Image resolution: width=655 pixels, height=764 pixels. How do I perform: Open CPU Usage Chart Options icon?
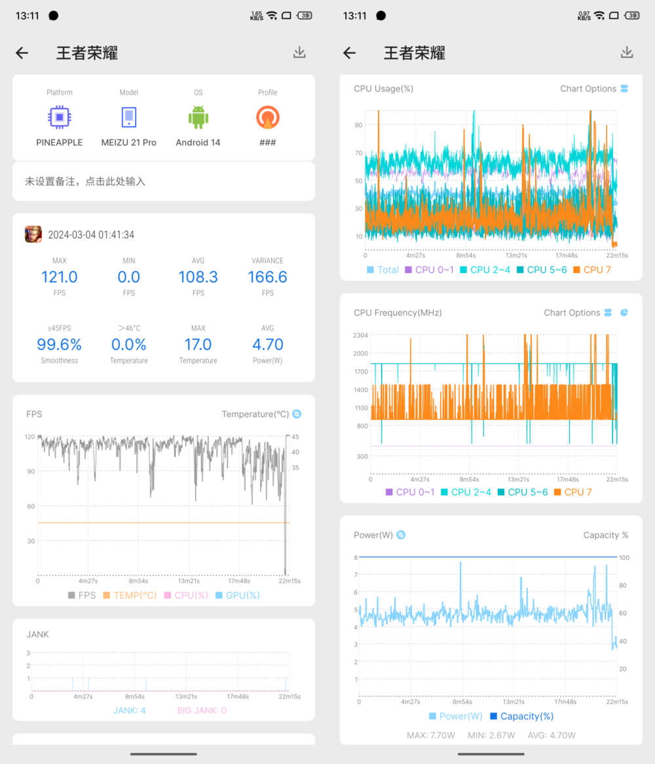pos(624,88)
